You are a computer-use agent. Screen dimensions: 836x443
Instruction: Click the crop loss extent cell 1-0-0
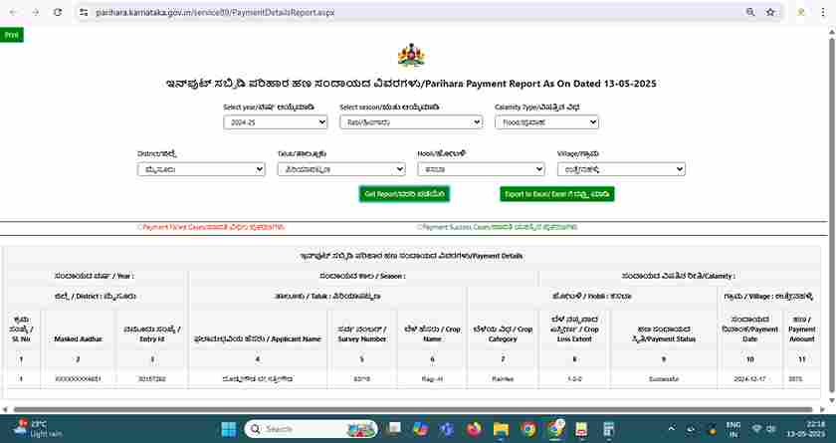574,379
